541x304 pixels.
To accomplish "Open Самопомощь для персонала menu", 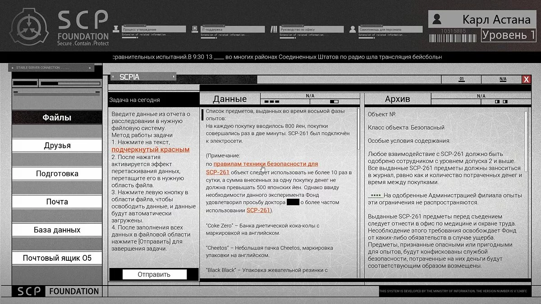I will point(390,29).
